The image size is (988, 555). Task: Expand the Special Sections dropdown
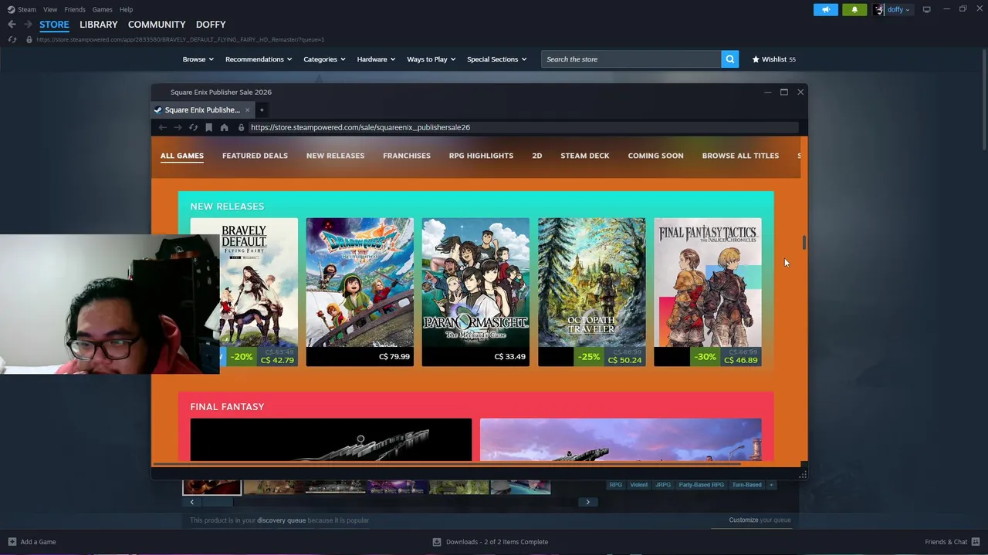(x=496, y=59)
